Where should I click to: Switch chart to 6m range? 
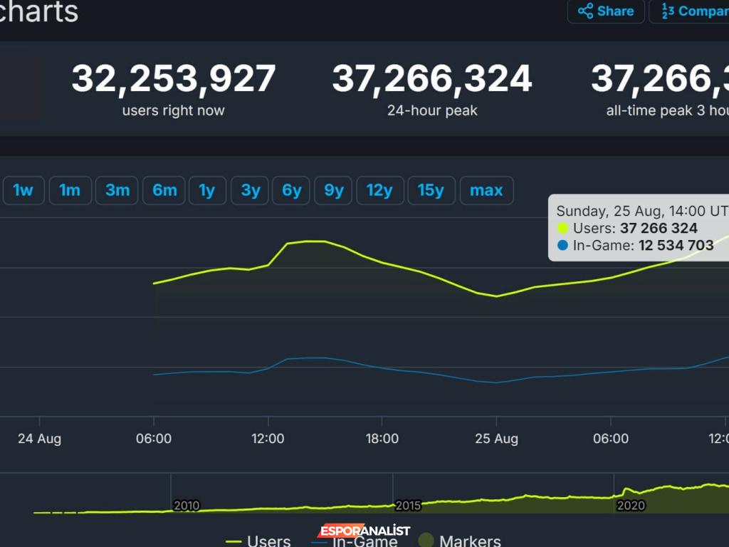pos(164,190)
